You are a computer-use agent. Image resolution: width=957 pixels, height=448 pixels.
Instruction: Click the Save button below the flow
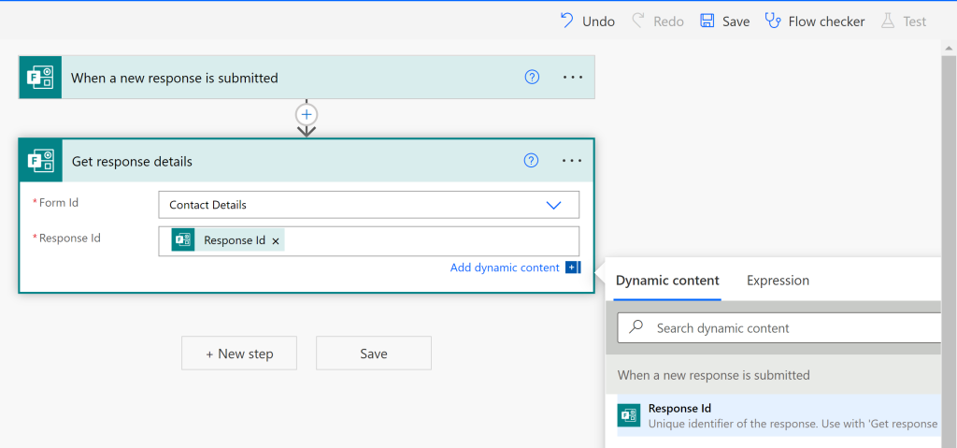point(374,354)
